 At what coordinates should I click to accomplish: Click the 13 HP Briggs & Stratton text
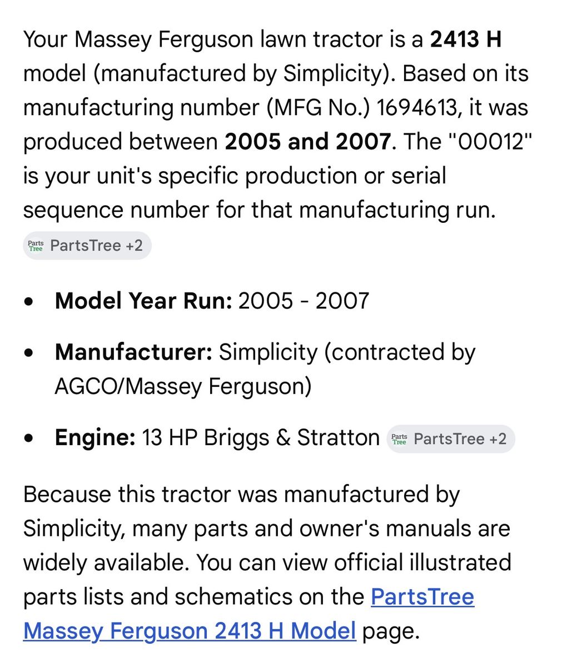click(261, 437)
